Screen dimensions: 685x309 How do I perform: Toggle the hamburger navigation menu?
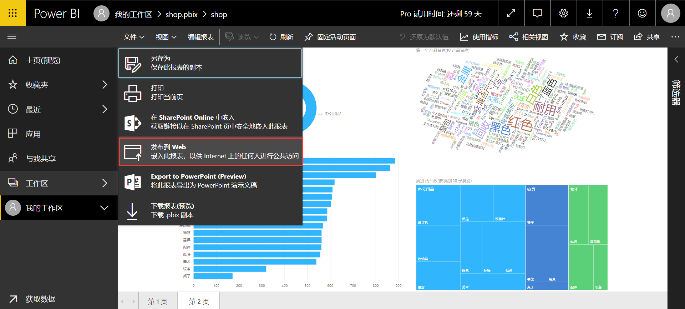point(12,37)
